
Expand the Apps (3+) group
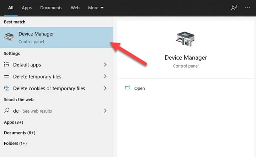tap(14, 122)
